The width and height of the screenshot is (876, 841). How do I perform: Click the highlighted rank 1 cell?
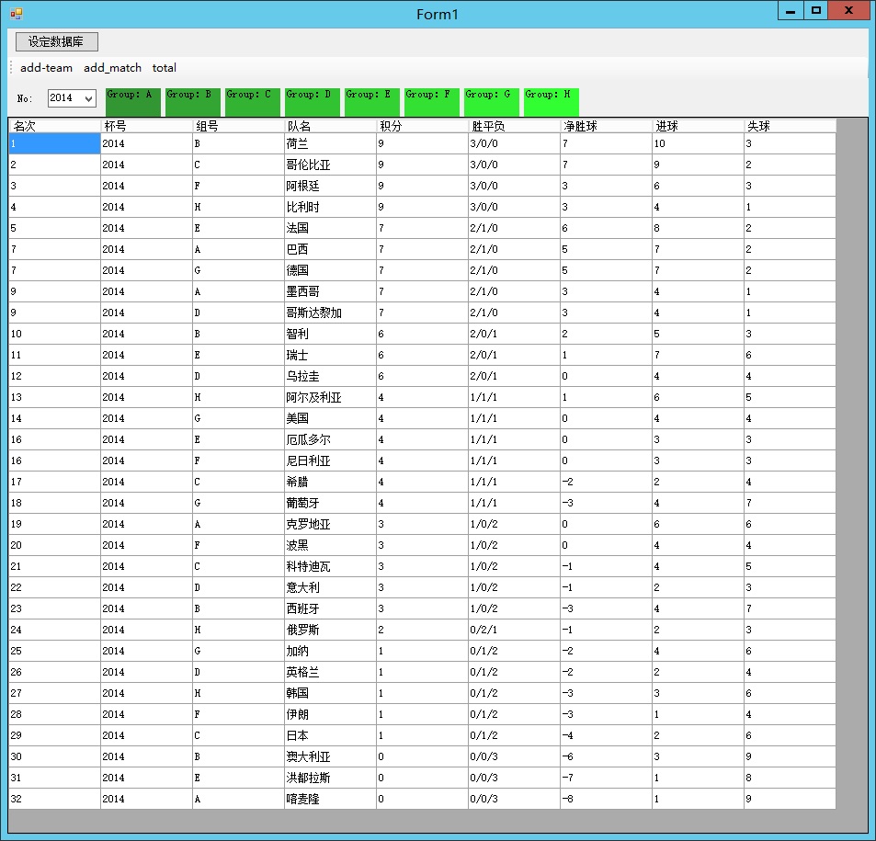[x=55, y=143]
